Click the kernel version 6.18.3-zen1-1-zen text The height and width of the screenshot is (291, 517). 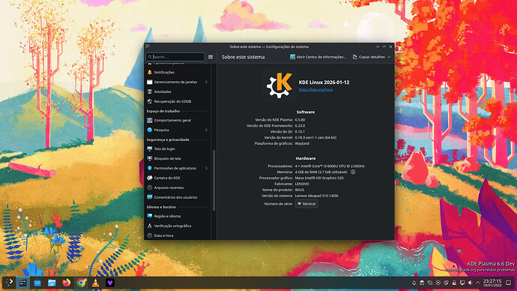315,137
